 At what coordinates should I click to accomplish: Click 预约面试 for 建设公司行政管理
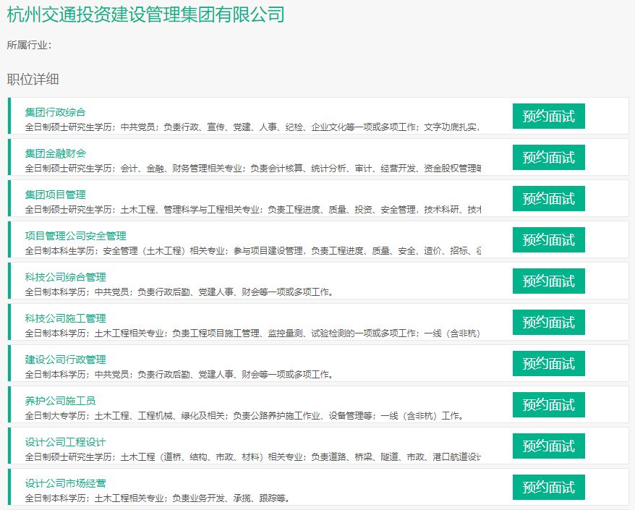(549, 364)
